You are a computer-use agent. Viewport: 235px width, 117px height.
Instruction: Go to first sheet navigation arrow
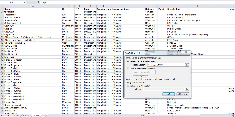2,116
